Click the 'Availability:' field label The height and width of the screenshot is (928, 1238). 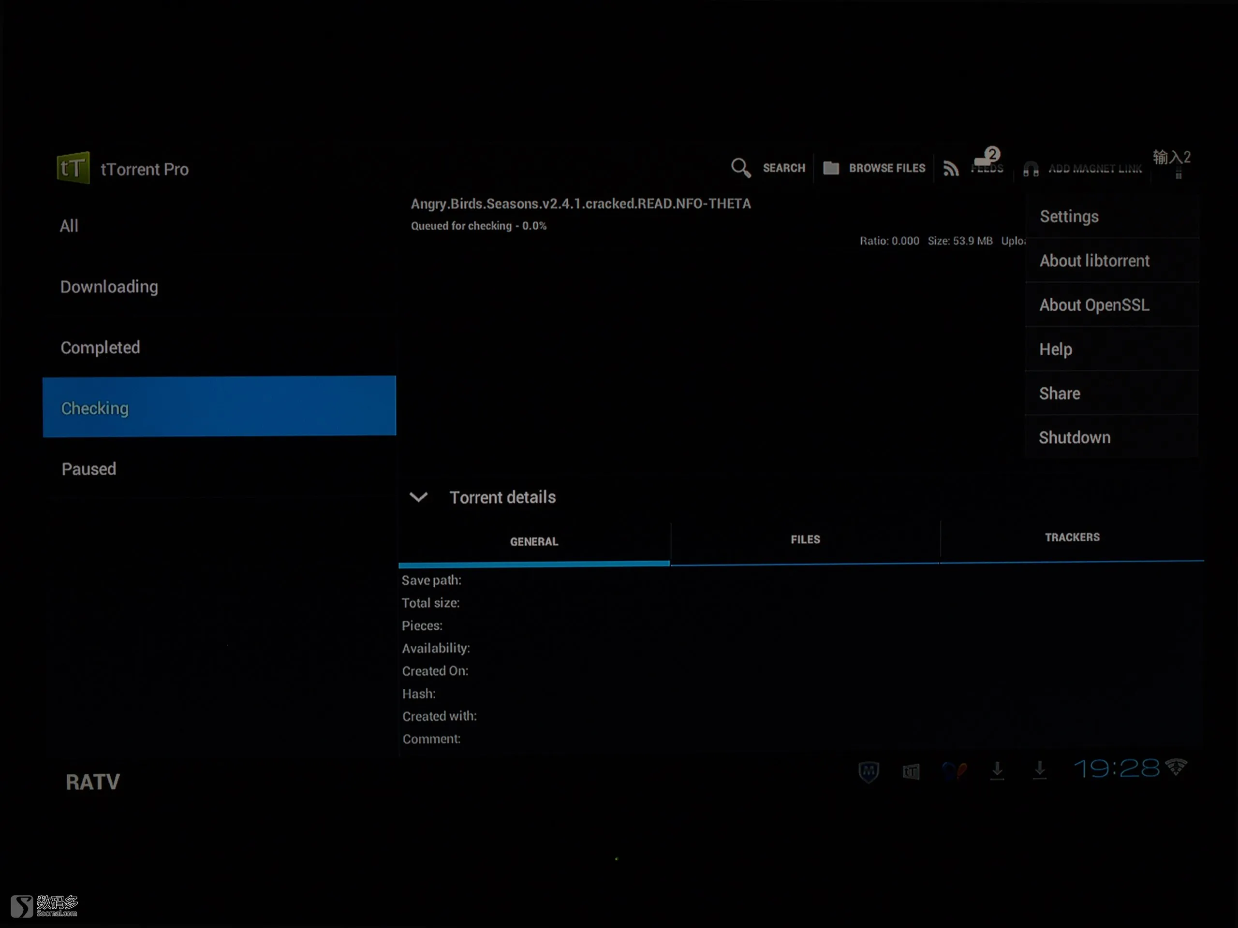pyautogui.click(x=436, y=648)
